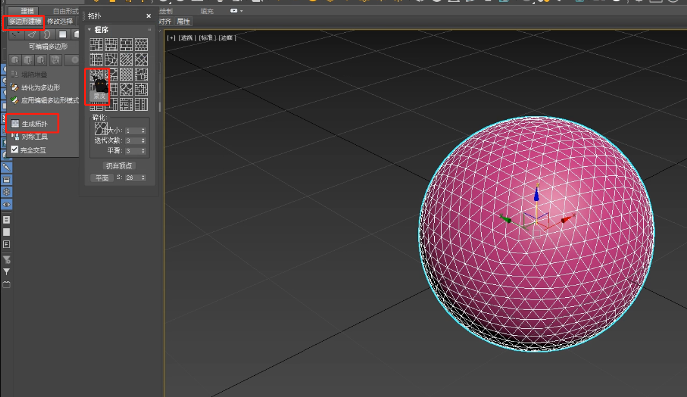The width and height of the screenshot is (687, 397).
Task: Choose the brick-wall topology pattern
Action: click(126, 44)
